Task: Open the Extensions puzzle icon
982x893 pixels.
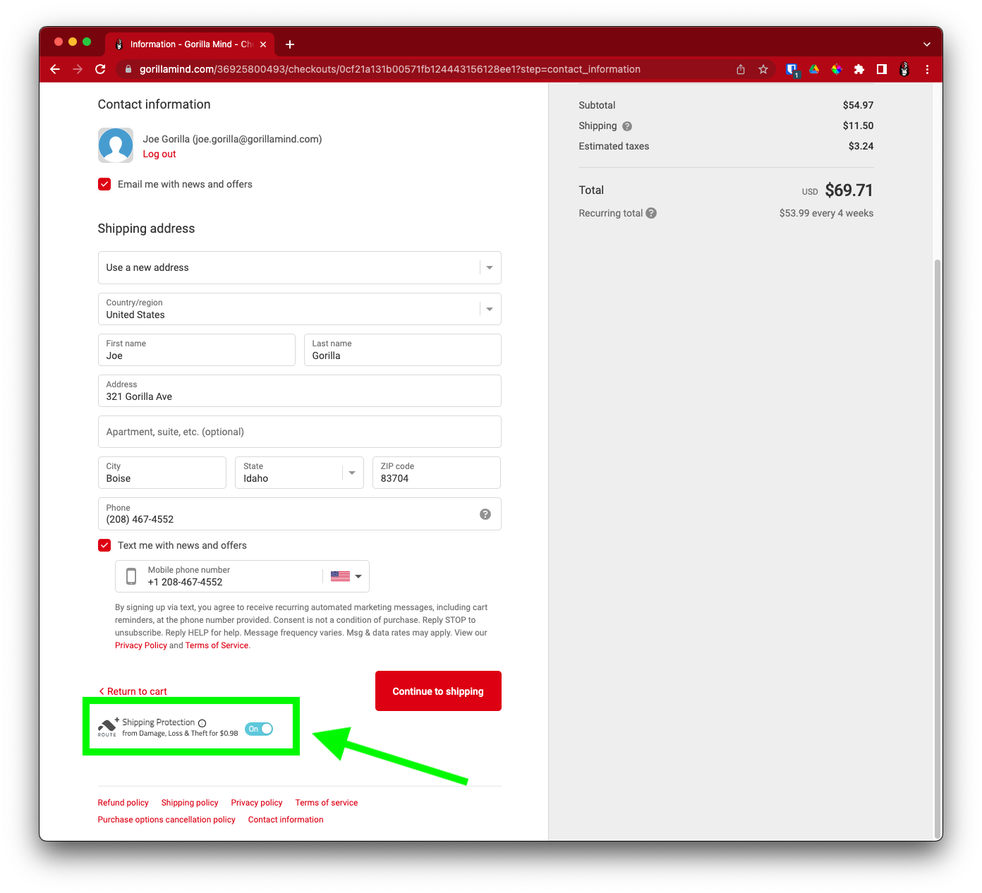Action: click(859, 69)
